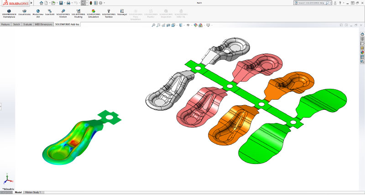Open the New document dropdown arrow
This screenshot has width=365, height=195.
coord(49,3)
